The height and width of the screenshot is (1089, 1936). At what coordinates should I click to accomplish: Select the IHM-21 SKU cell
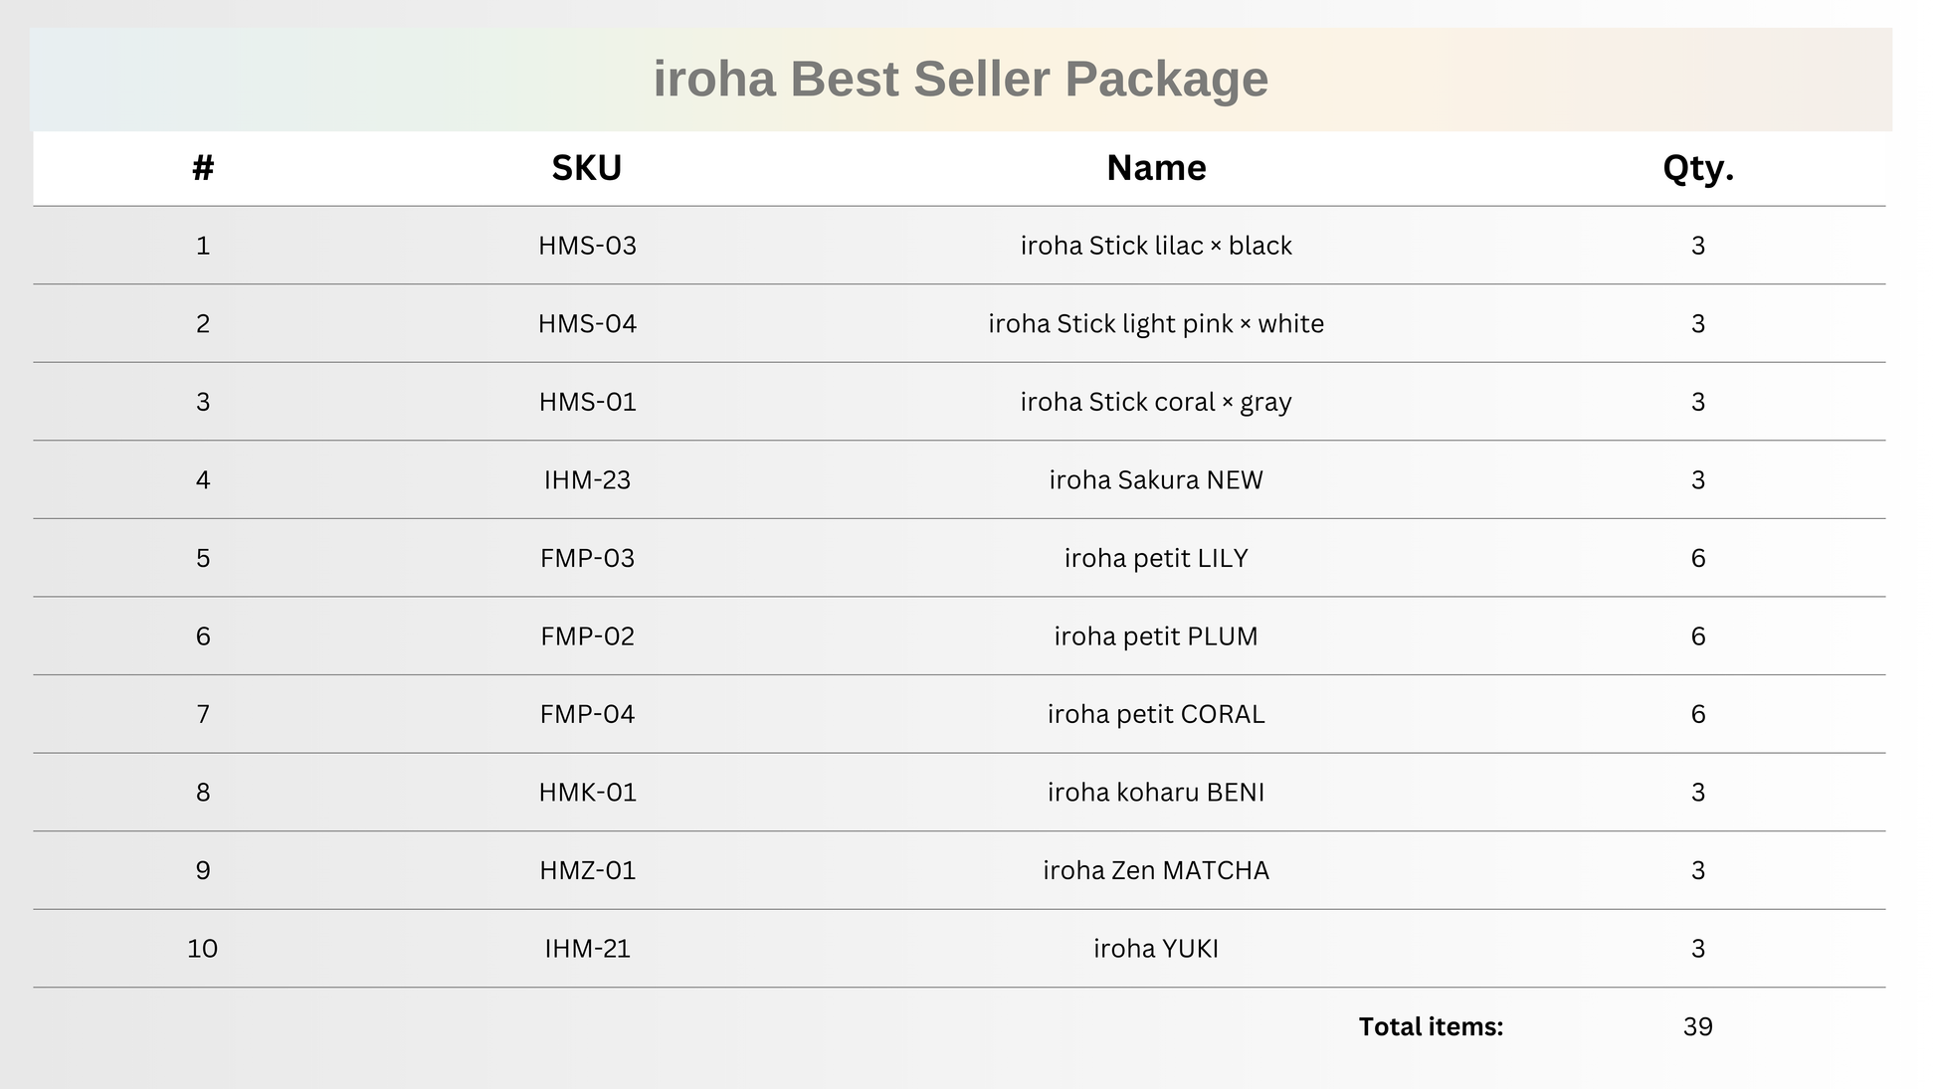[x=587, y=949]
